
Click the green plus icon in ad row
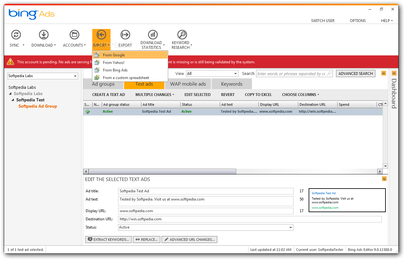88,111
